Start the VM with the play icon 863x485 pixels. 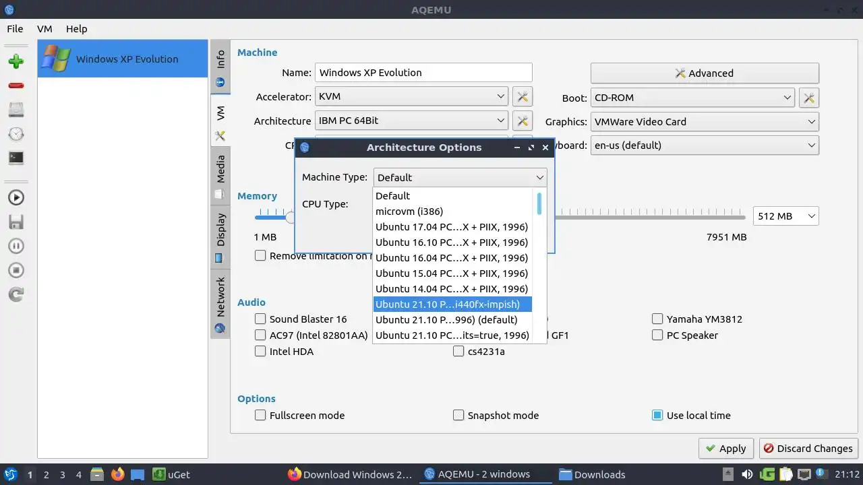point(16,197)
